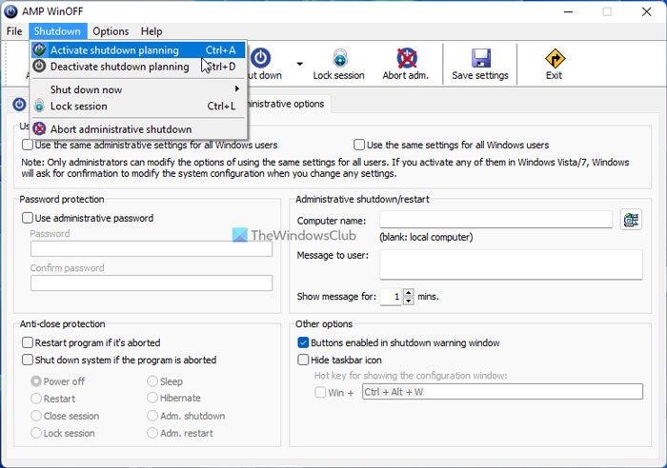Click the browse computers icon beside Computer name
This screenshot has height=468, width=667.
click(x=631, y=220)
